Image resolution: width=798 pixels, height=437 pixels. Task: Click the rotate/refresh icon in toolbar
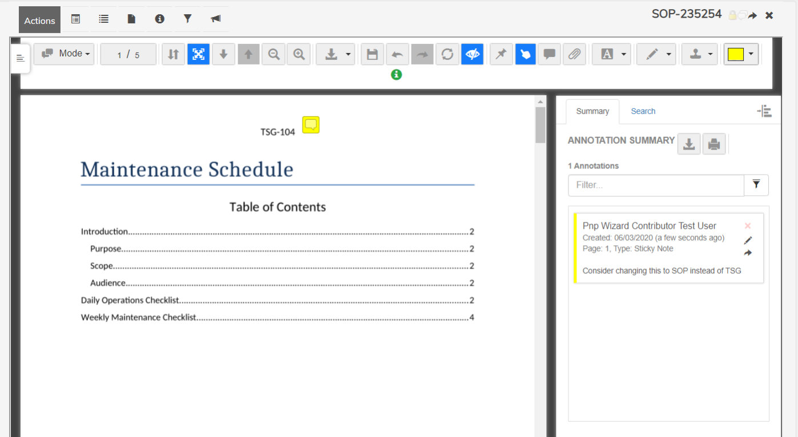[448, 54]
